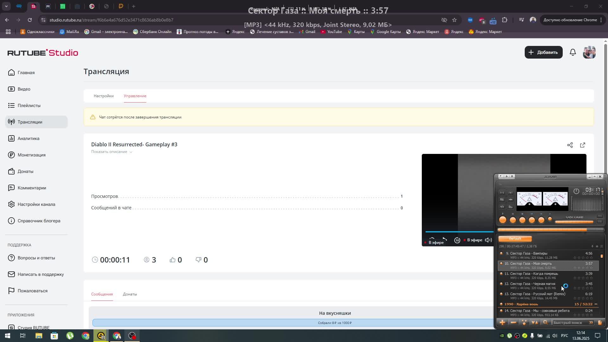This screenshot has height=342, width=608.
Task: Click RUTUBE Studio logo
Action: [43, 53]
